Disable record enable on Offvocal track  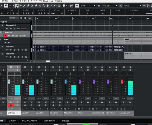coord(5,36)
